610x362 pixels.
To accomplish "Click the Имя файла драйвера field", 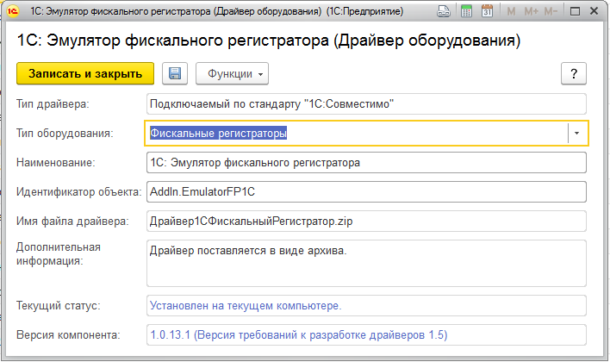I will (x=366, y=222).
